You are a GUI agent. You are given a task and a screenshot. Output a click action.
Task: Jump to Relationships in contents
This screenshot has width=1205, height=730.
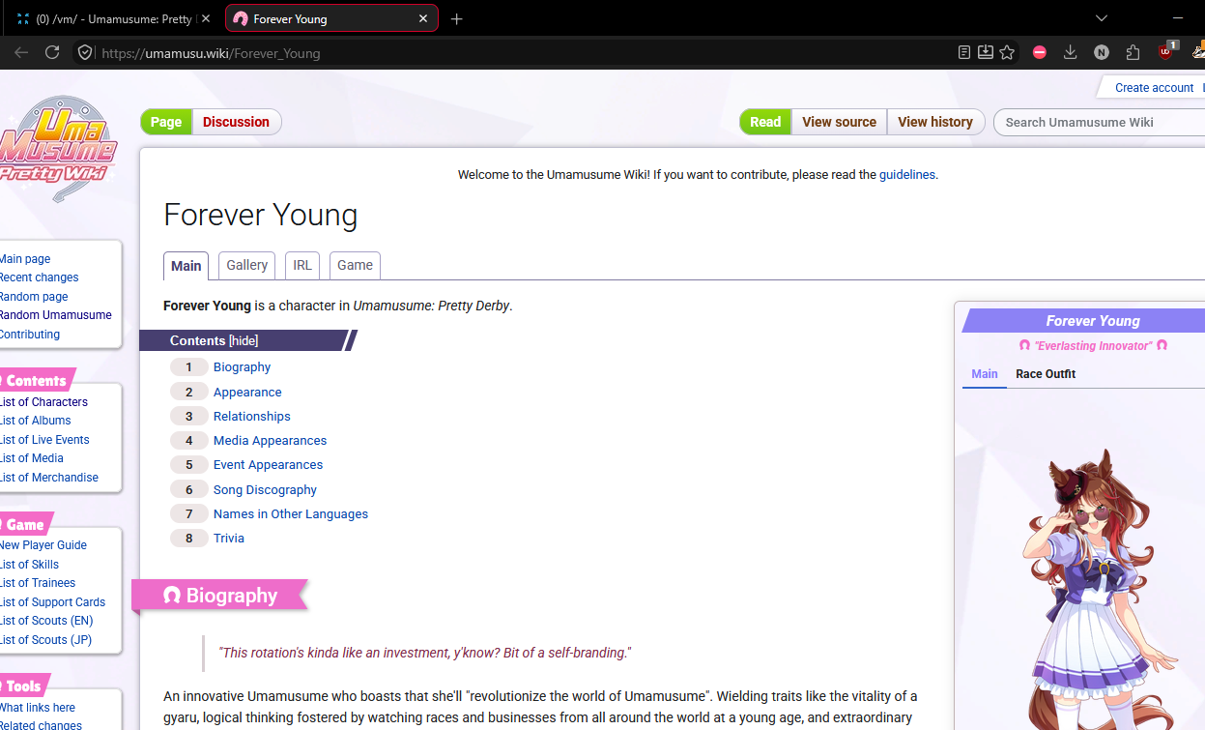coord(251,417)
